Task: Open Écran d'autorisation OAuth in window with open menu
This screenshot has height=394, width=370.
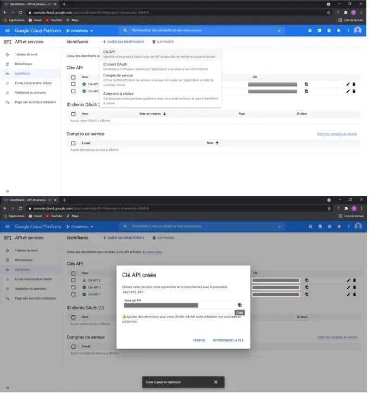Action: point(33,83)
